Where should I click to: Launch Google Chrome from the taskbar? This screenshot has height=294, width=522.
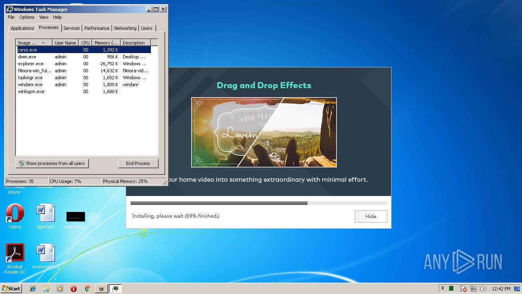tap(87, 289)
